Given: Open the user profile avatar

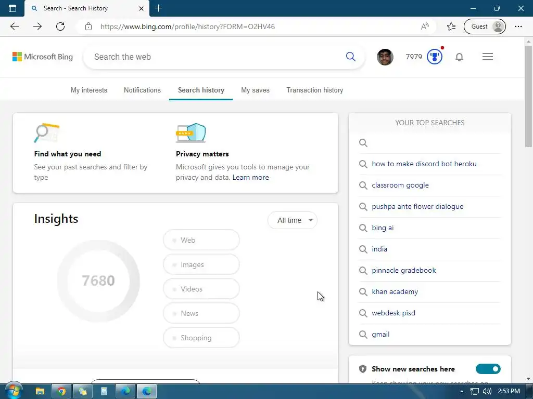Looking at the screenshot, I should pos(385,57).
